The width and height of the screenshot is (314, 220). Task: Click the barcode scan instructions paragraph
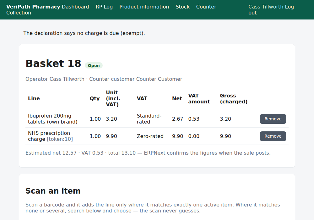(153, 208)
